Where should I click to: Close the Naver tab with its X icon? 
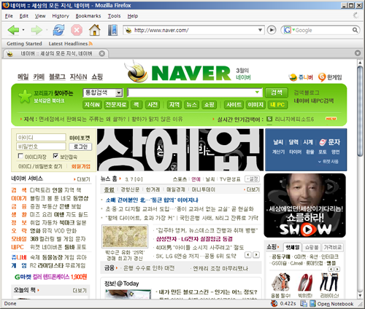(x=102, y=53)
